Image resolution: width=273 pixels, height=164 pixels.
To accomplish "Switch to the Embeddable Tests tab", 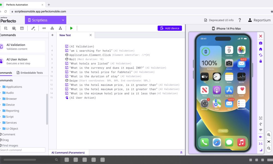I will [30, 72].
